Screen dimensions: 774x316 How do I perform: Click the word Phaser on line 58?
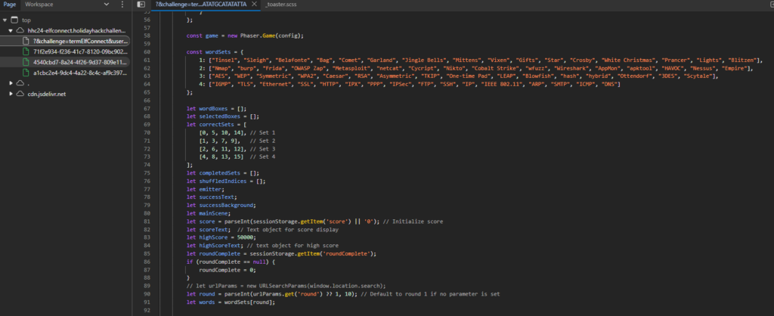click(251, 36)
